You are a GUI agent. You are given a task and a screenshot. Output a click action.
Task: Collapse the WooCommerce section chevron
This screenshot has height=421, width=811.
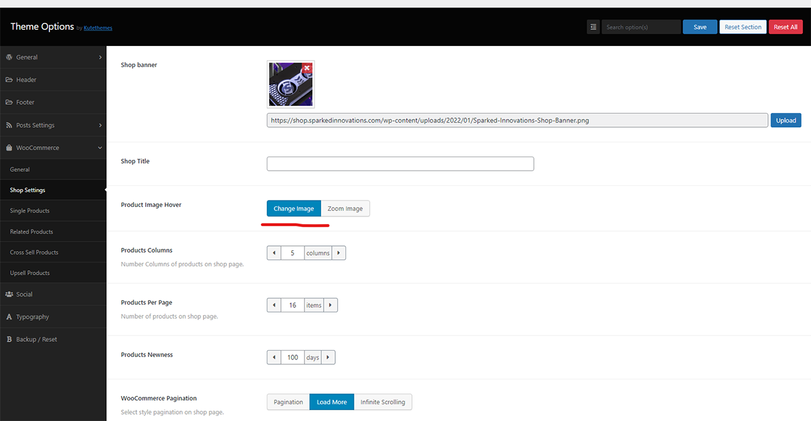(x=100, y=148)
